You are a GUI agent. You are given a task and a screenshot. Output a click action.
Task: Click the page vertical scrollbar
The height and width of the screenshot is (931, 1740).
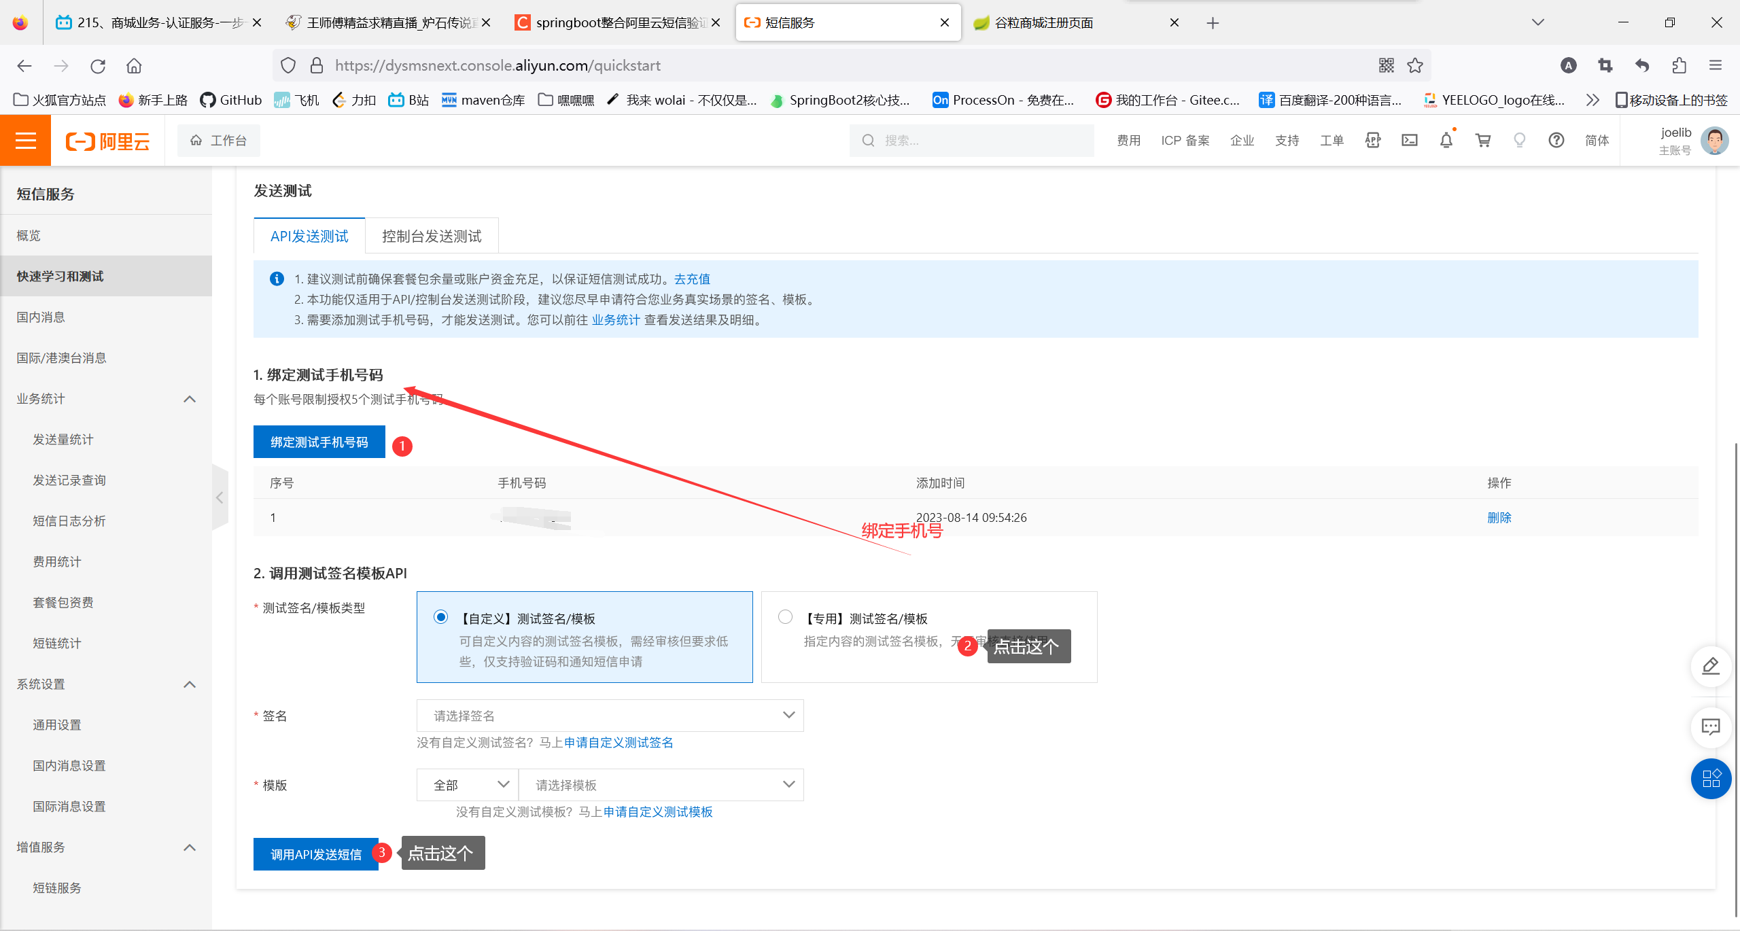(x=1735, y=680)
